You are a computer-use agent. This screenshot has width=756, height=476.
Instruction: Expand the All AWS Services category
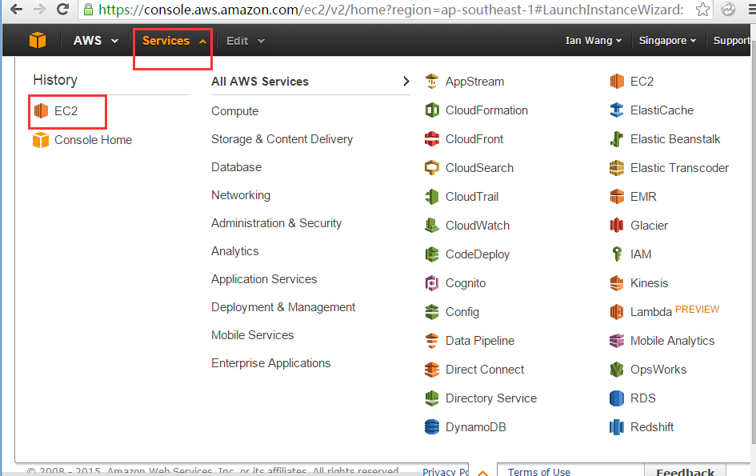point(310,82)
